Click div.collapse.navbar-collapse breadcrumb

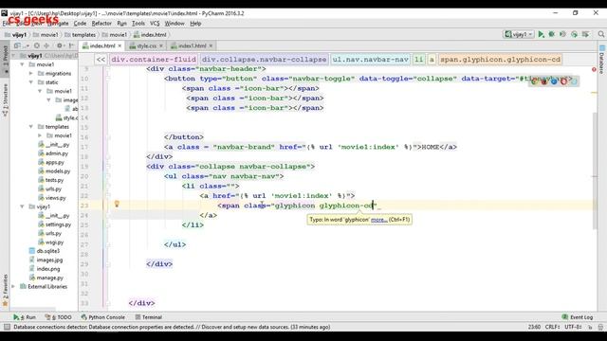(265, 60)
